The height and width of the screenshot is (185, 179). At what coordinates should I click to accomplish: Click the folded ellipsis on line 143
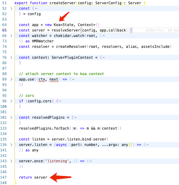[90, 161]
